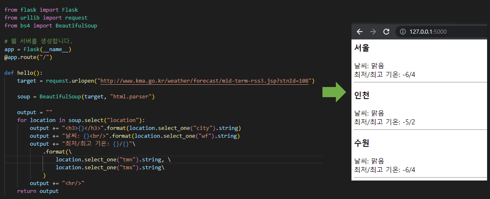Click the 127.0.0.1:5000 address bar
This screenshot has height=199, width=490.
[441, 32]
